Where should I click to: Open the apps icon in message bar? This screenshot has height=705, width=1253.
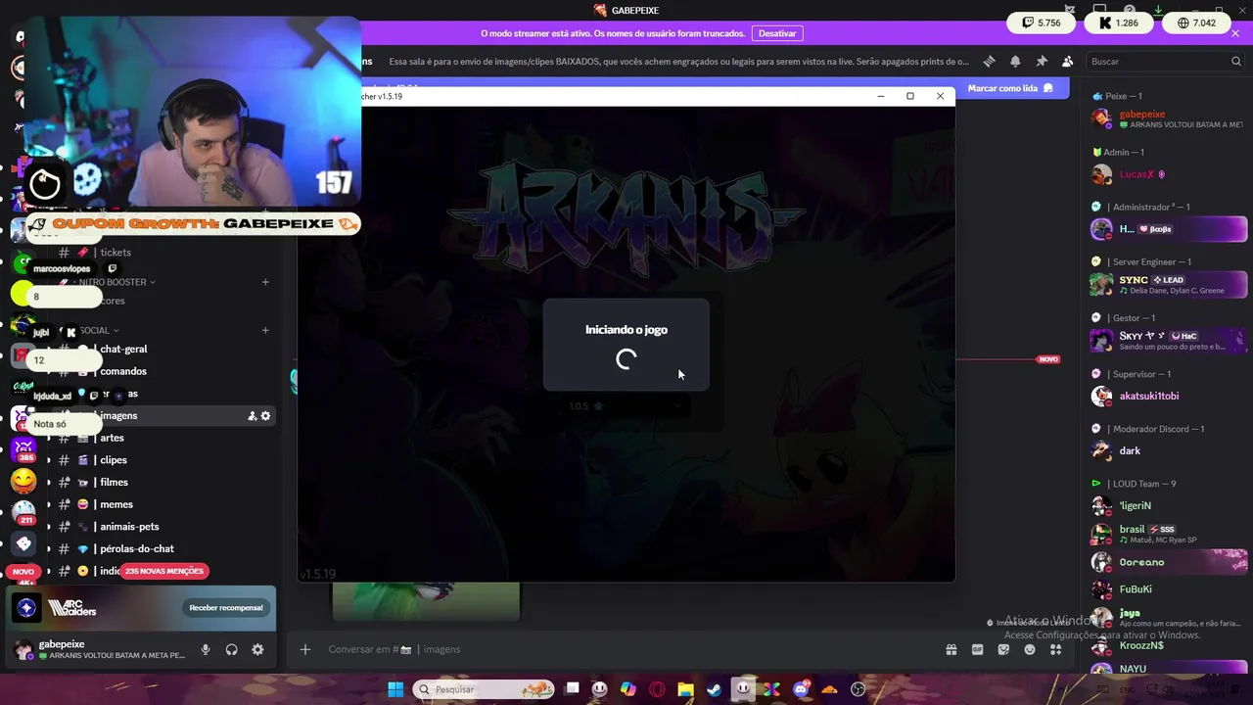[1055, 649]
